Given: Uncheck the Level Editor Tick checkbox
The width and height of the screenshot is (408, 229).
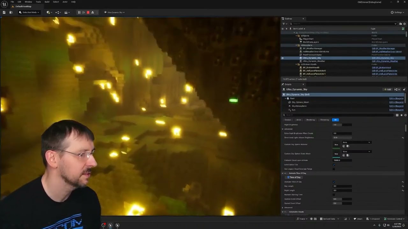Looking at the screenshot, I should click(334, 165).
